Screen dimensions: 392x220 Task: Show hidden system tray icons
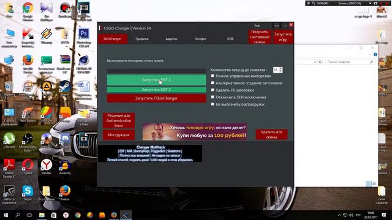click(x=339, y=215)
